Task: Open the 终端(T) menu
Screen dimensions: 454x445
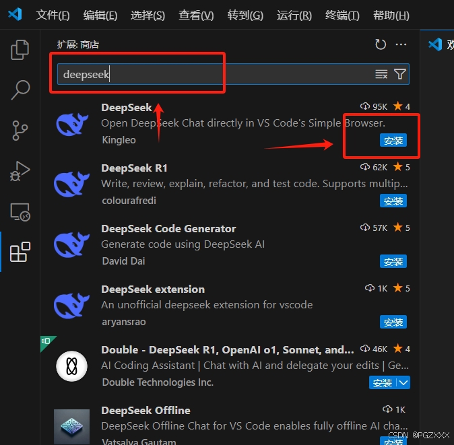Action: (x=342, y=15)
